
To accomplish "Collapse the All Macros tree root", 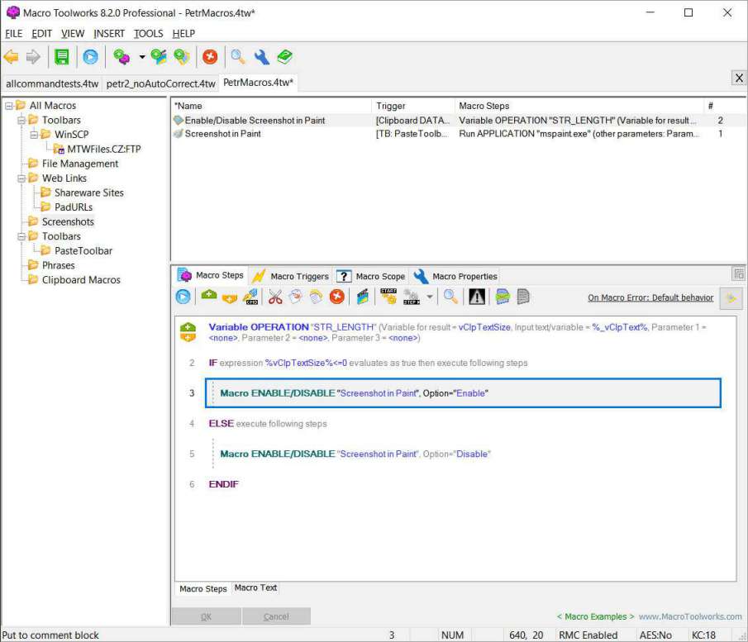I will 7,106.
